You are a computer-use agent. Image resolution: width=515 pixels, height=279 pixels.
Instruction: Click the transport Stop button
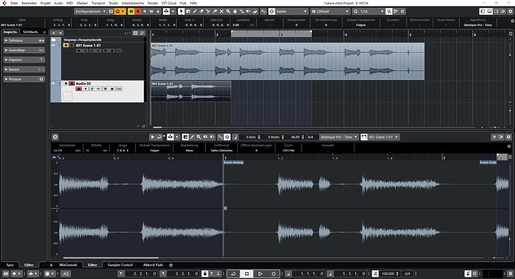tap(246, 274)
